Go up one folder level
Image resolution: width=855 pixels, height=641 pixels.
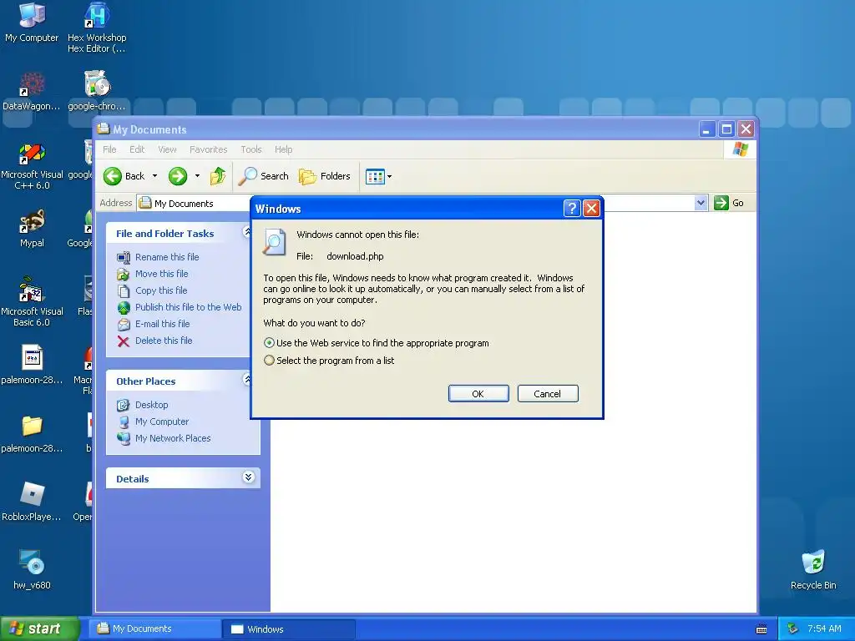tap(218, 176)
